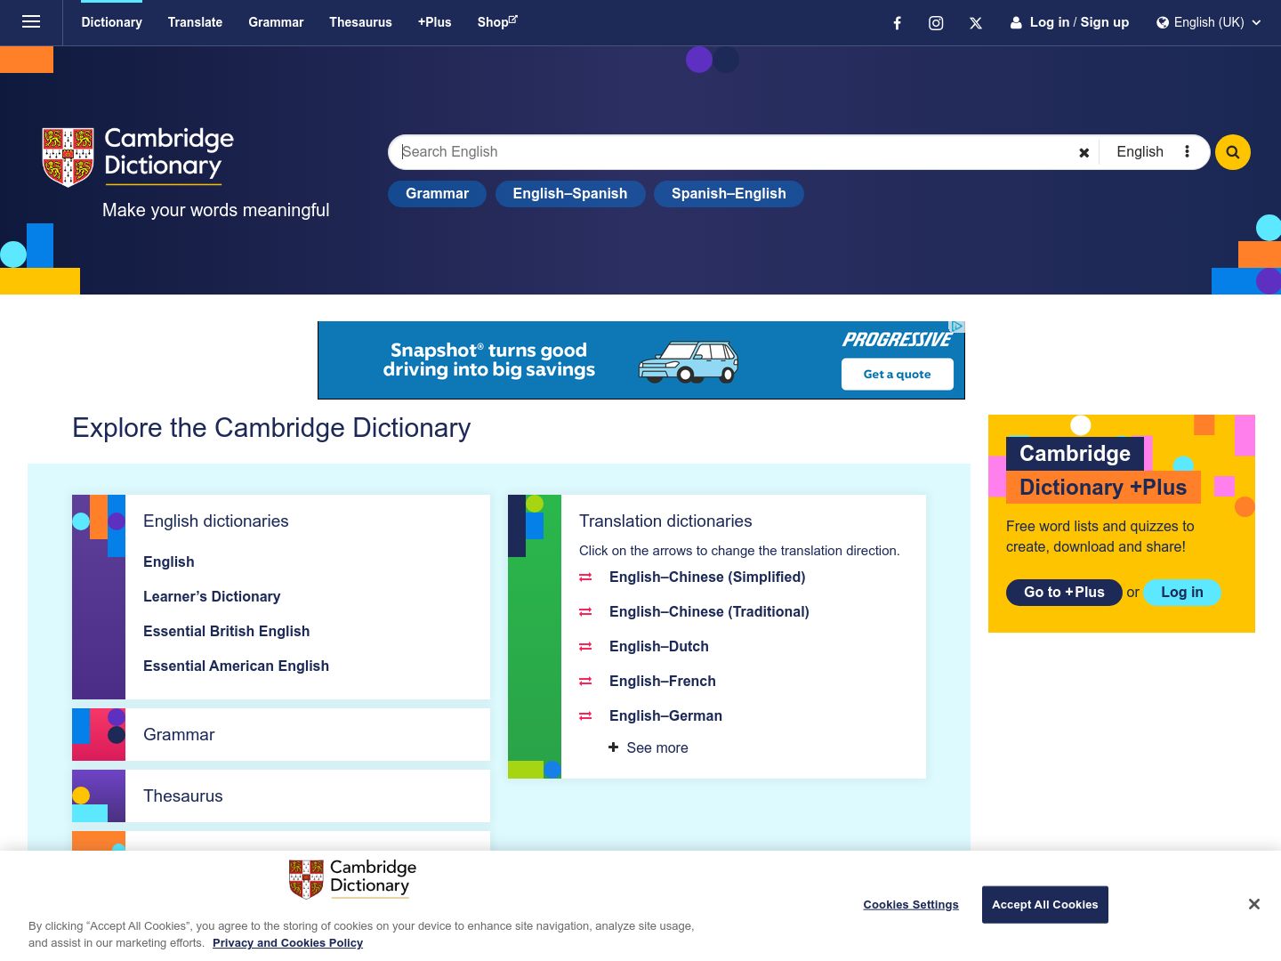Click Log in button in +Plus panel
Screen dimensions: 1281x961
1182,593
